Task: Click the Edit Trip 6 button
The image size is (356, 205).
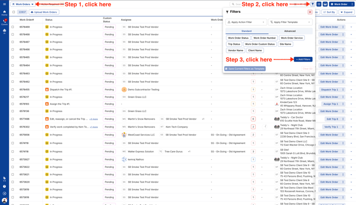Action: tap(332, 119)
